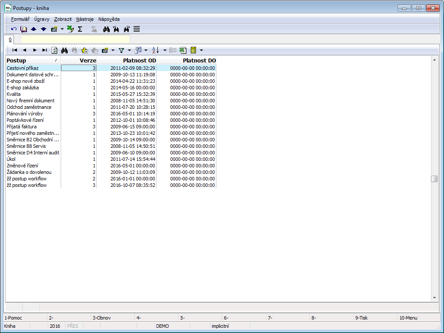Click the blue down arrow icon
Viewport: 444px width, 333px height.
coord(44,29)
